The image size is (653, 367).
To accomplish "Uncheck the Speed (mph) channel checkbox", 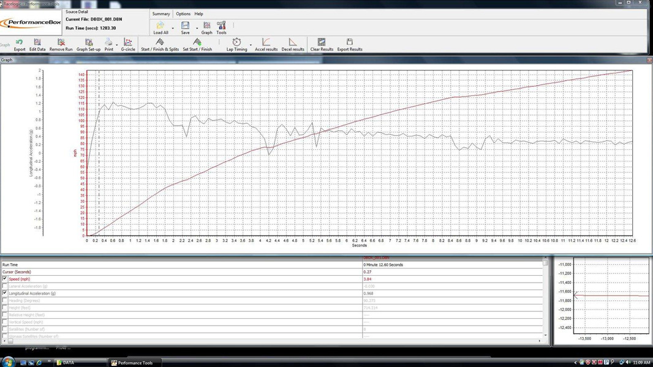I will tap(5, 279).
